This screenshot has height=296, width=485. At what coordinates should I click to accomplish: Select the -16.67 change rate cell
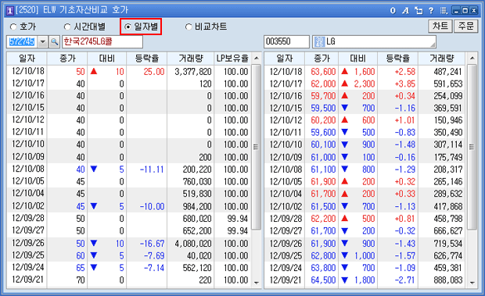[x=146, y=244]
